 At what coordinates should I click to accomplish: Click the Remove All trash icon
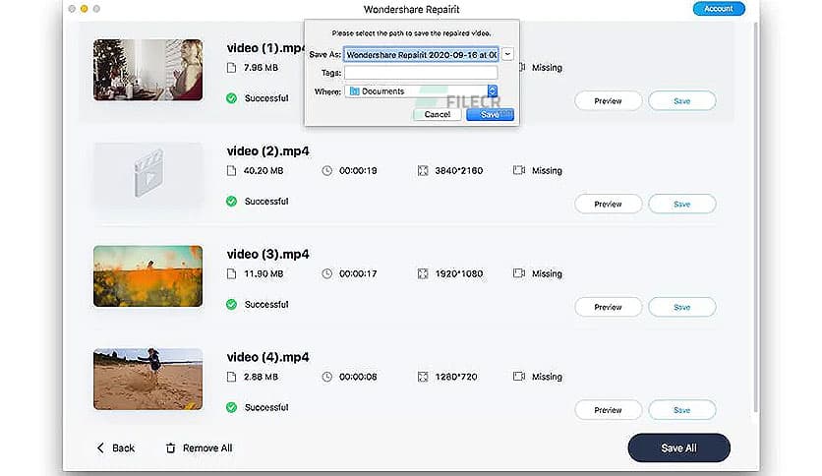tap(170, 447)
